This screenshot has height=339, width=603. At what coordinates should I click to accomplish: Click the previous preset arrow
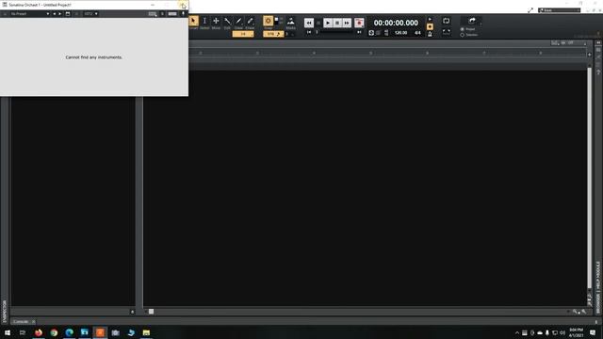click(55, 14)
